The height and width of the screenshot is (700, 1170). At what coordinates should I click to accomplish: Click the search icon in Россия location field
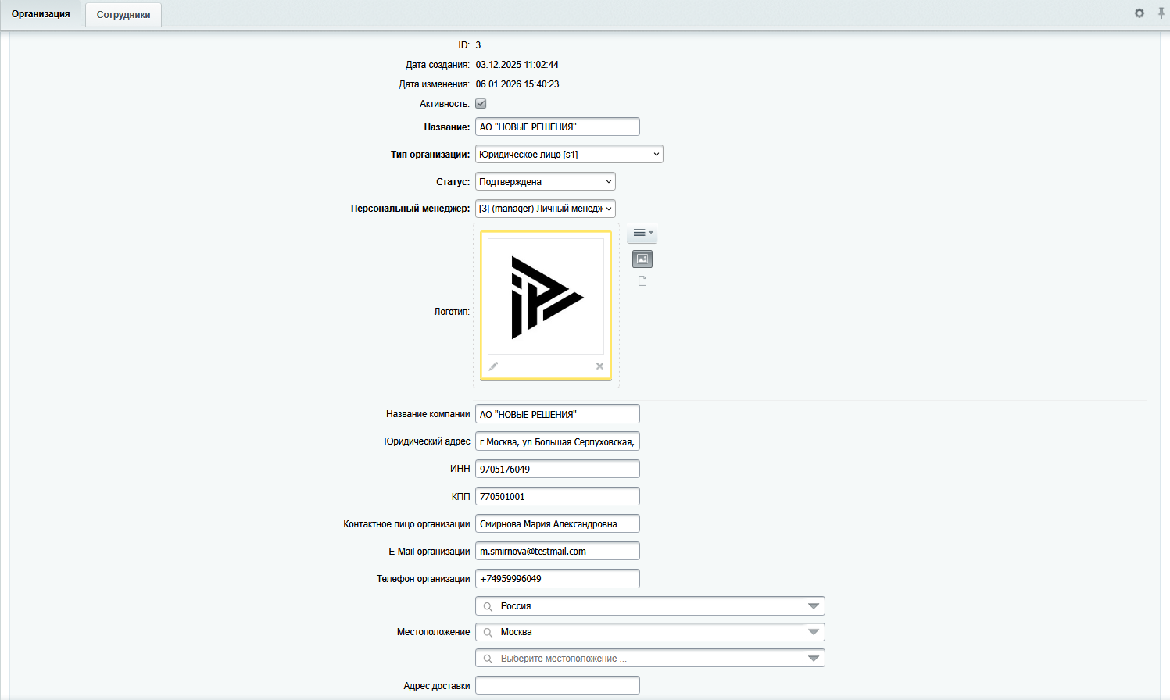488,606
